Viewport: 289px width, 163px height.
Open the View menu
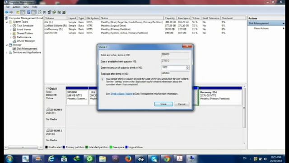pos(26,7)
